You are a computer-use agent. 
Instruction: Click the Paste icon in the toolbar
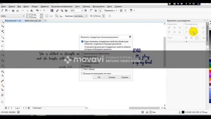pos(32,11)
